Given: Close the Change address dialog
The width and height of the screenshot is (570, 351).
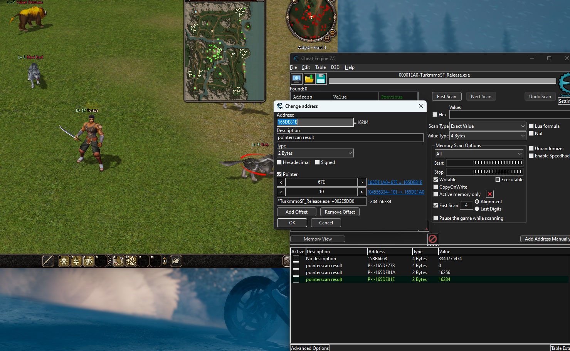Looking at the screenshot, I should (x=420, y=106).
